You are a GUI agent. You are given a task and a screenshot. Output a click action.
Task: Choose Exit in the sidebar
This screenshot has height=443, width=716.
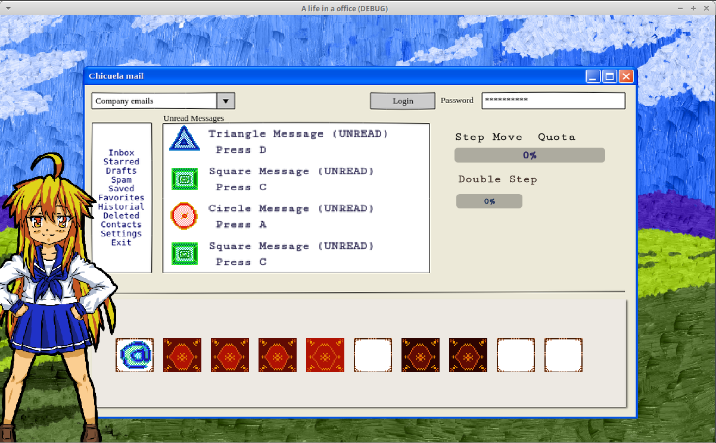point(122,242)
